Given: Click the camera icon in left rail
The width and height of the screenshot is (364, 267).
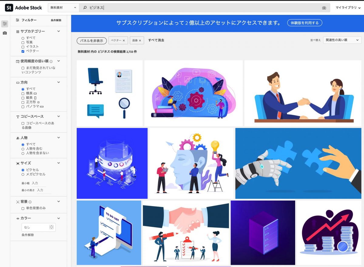Looking at the screenshot, I should [5, 33].
